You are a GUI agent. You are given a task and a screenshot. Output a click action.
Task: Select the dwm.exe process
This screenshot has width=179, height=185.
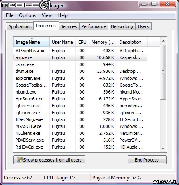(80, 71)
